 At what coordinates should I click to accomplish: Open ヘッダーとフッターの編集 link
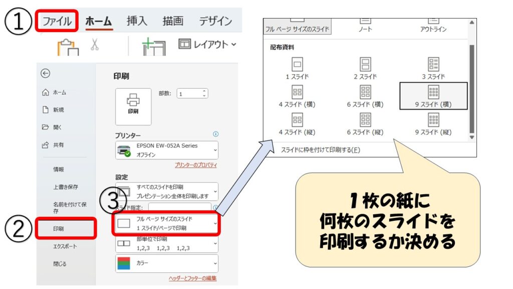(193, 278)
